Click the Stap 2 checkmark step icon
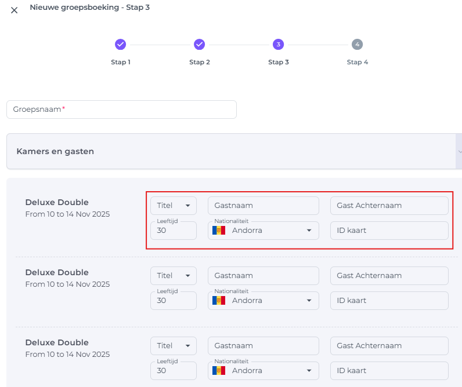The width and height of the screenshot is (462, 387). [x=200, y=44]
